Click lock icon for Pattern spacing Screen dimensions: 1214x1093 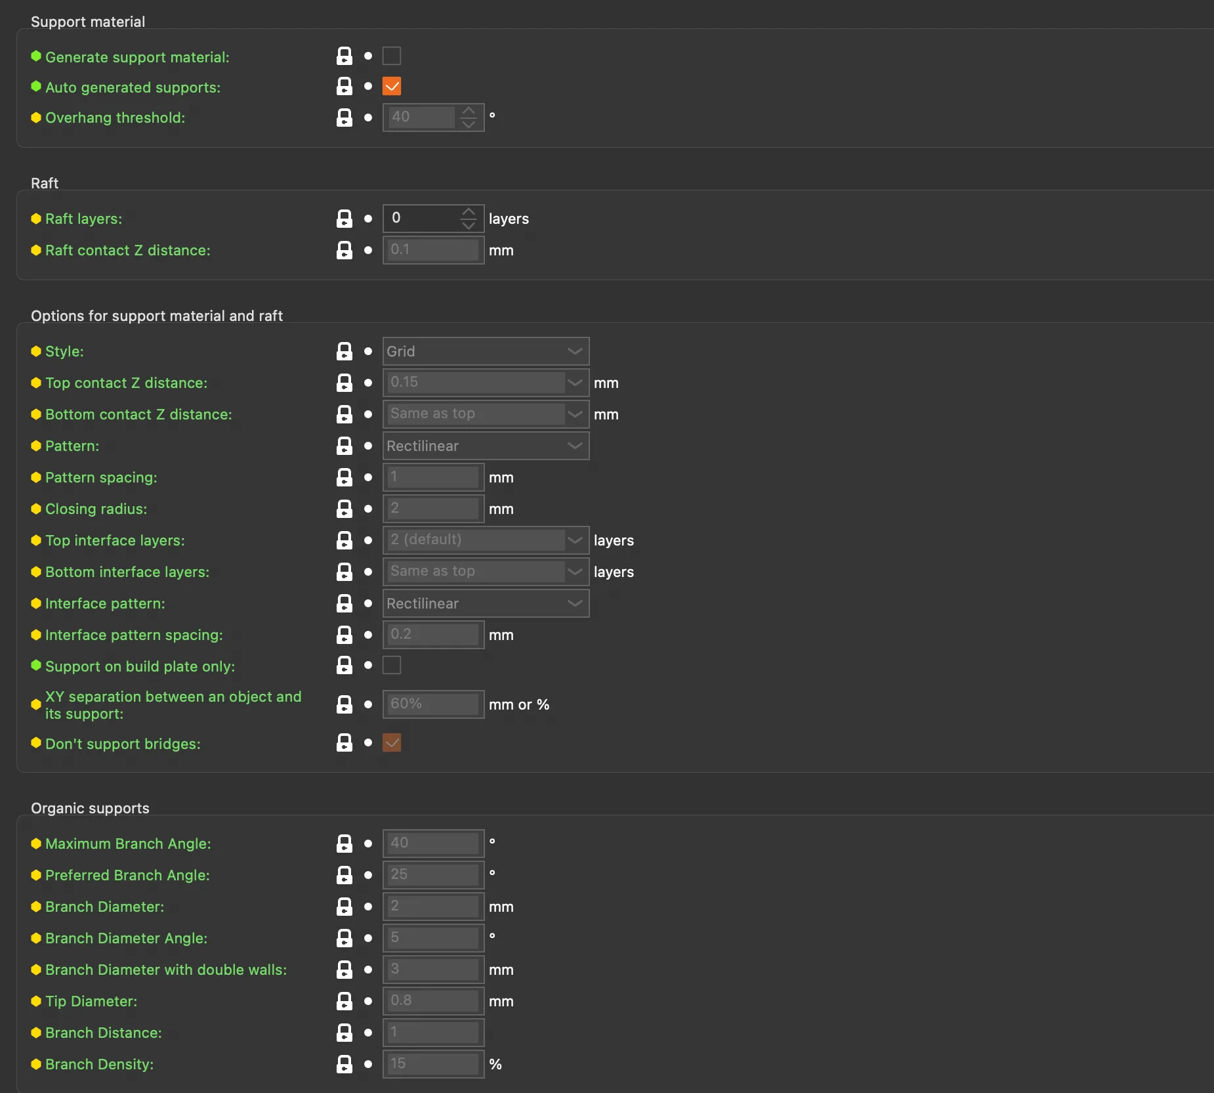pyautogui.click(x=345, y=477)
